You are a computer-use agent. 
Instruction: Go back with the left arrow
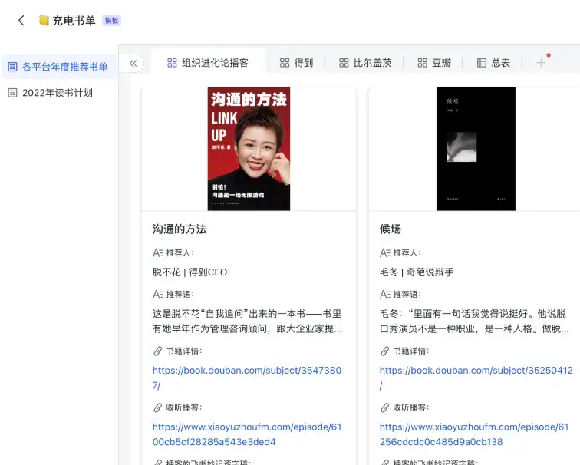point(21,21)
